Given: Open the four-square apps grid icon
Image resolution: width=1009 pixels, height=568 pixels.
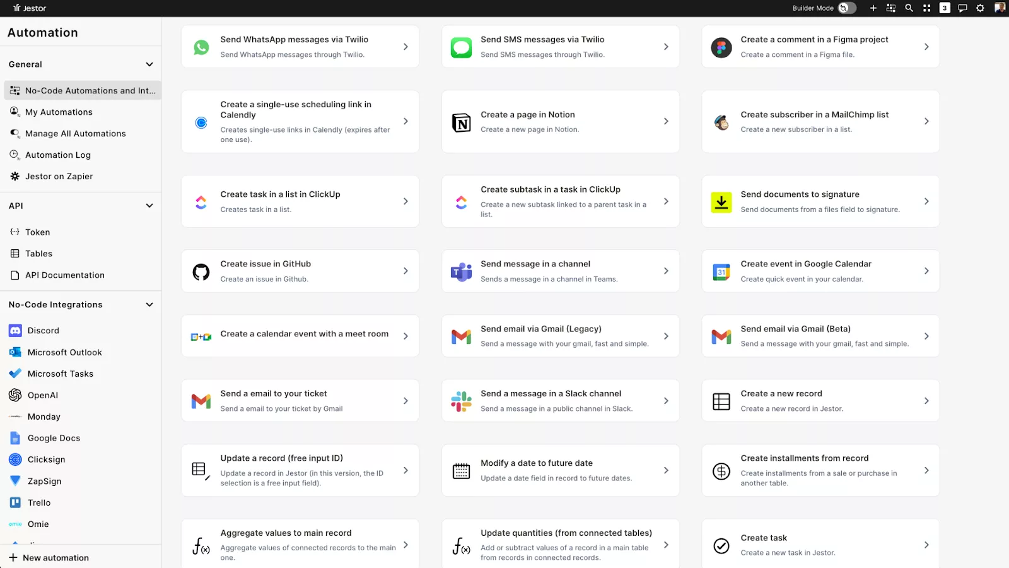Looking at the screenshot, I should click(926, 8).
